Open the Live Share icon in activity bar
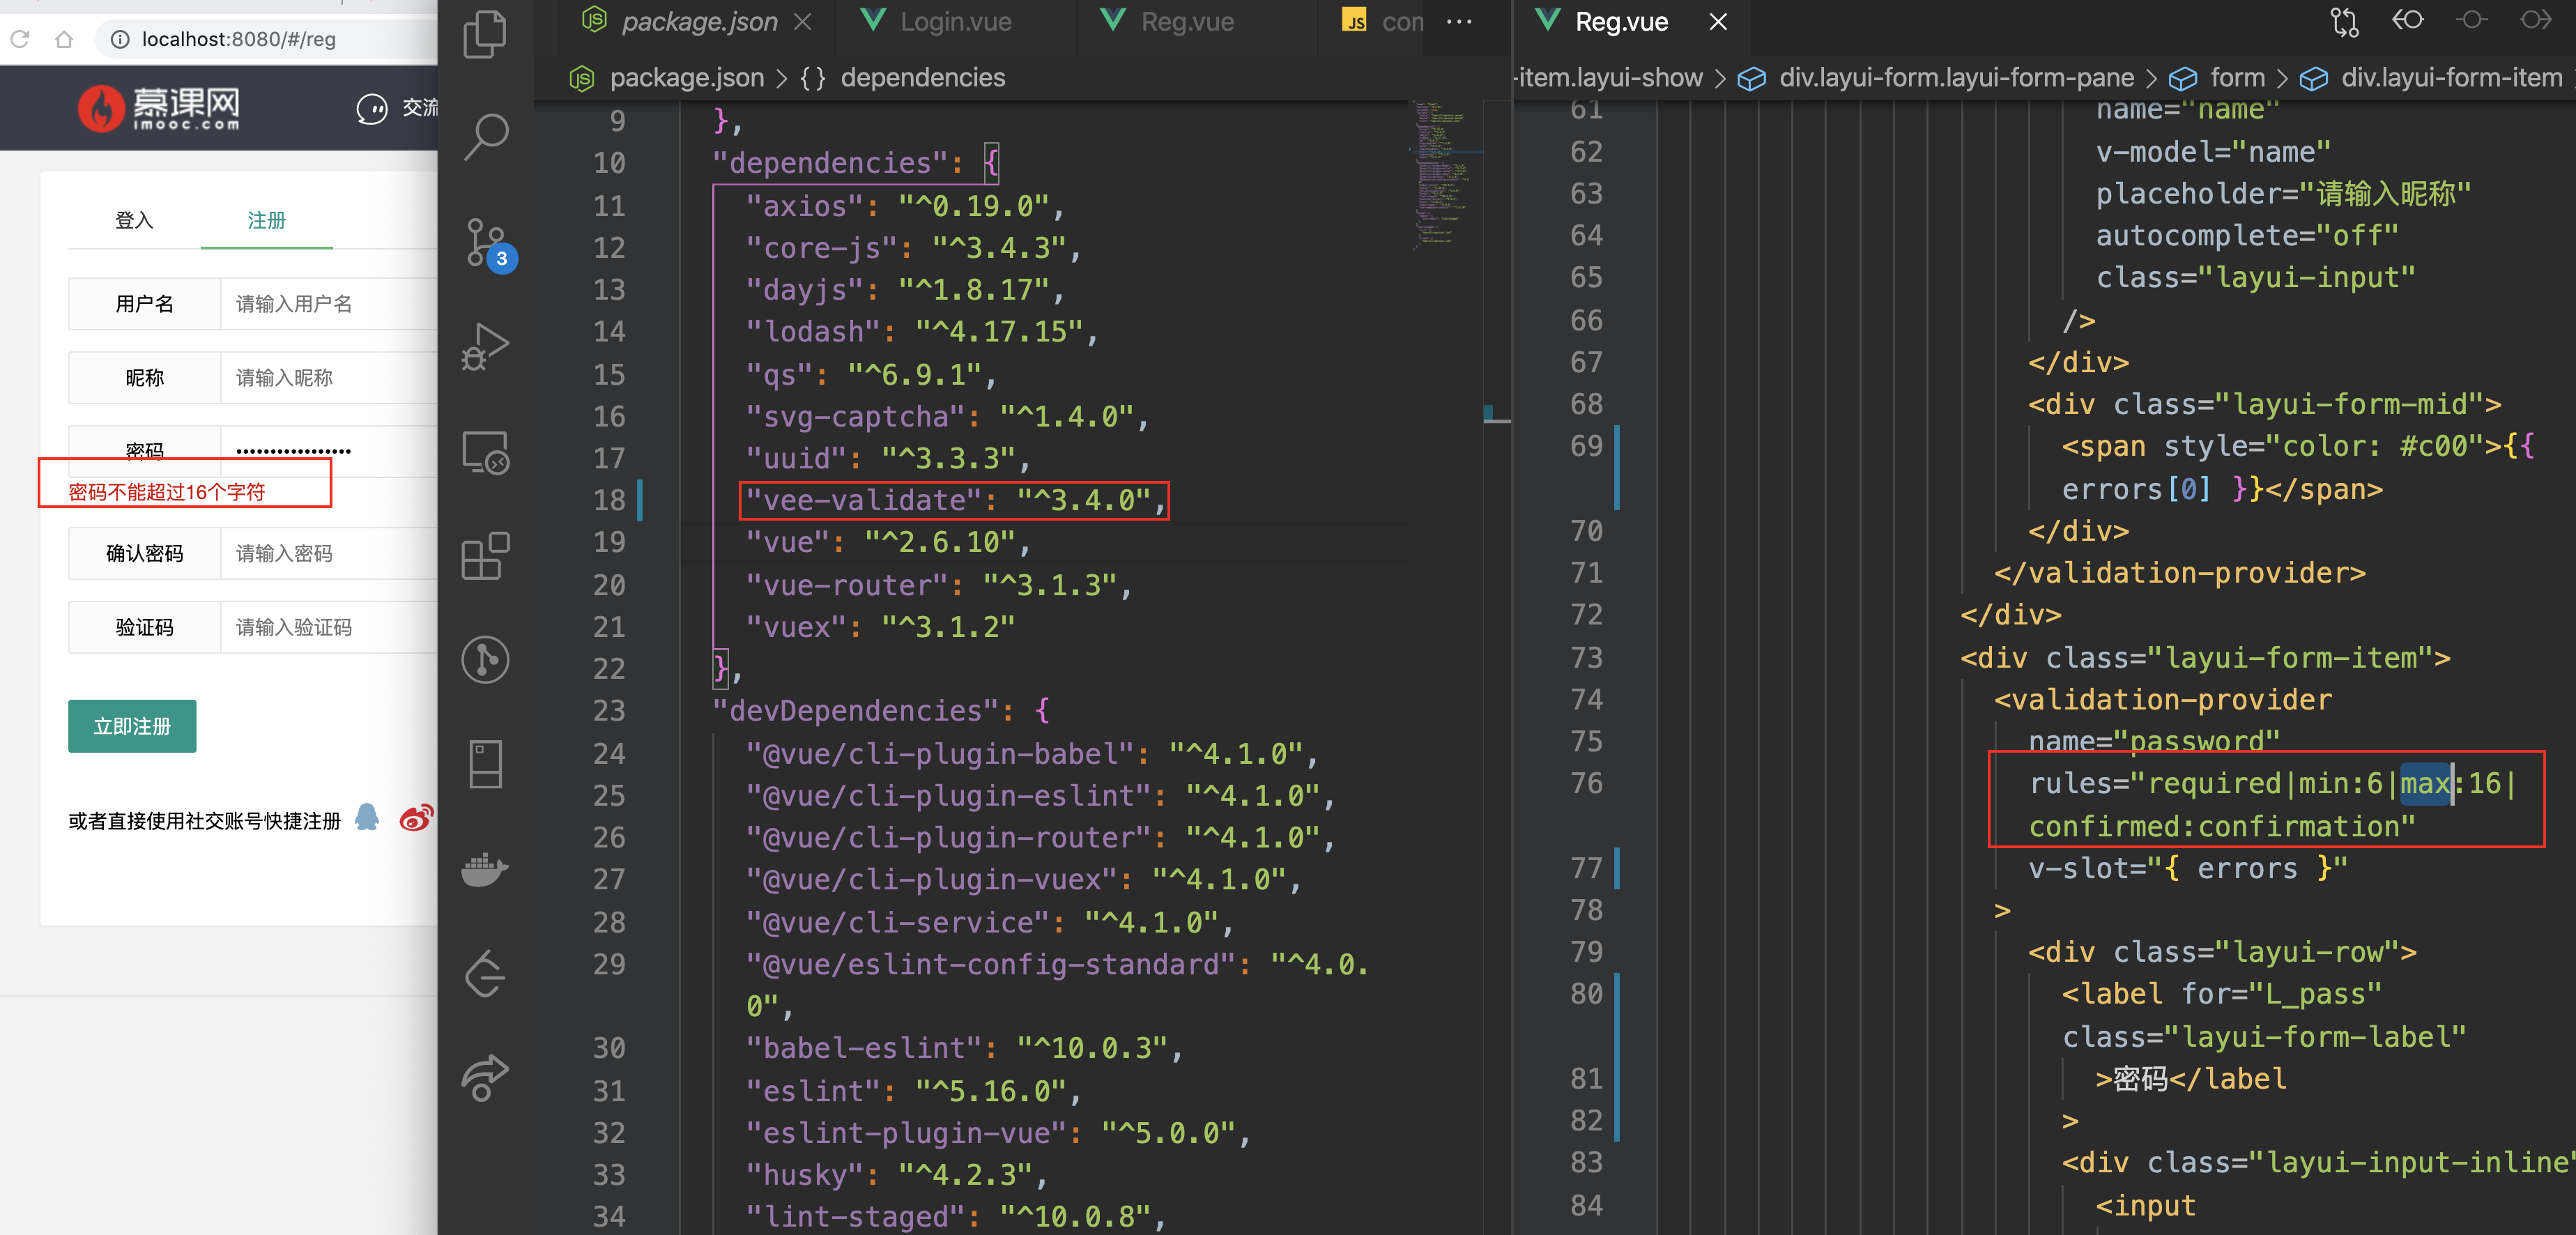The image size is (2576, 1235). point(486,1078)
